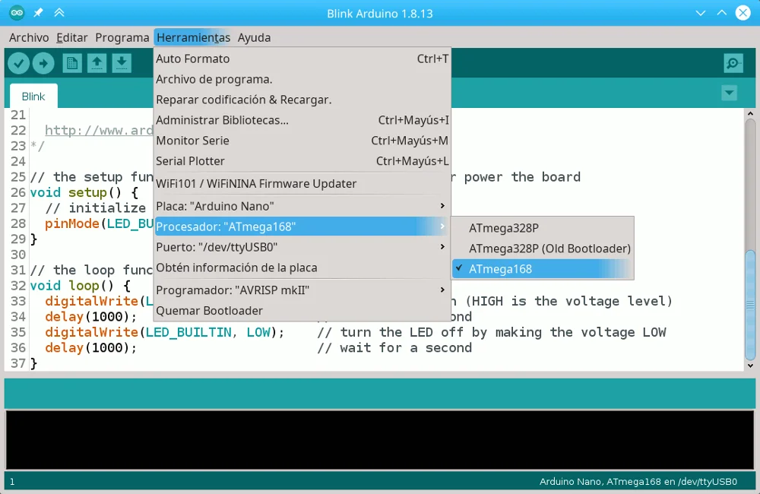The width and height of the screenshot is (760, 494).
Task: Expand the Programador "AVRISP mkII" submenu
Action: [x=302, y=290]
